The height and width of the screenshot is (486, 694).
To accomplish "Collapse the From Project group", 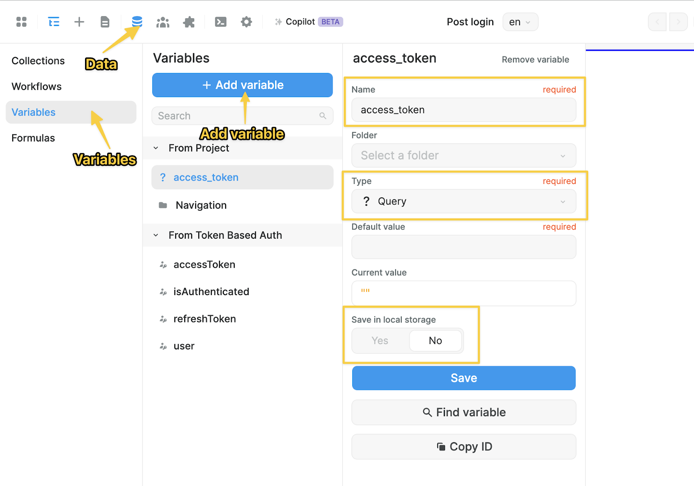I will (155, 148).
